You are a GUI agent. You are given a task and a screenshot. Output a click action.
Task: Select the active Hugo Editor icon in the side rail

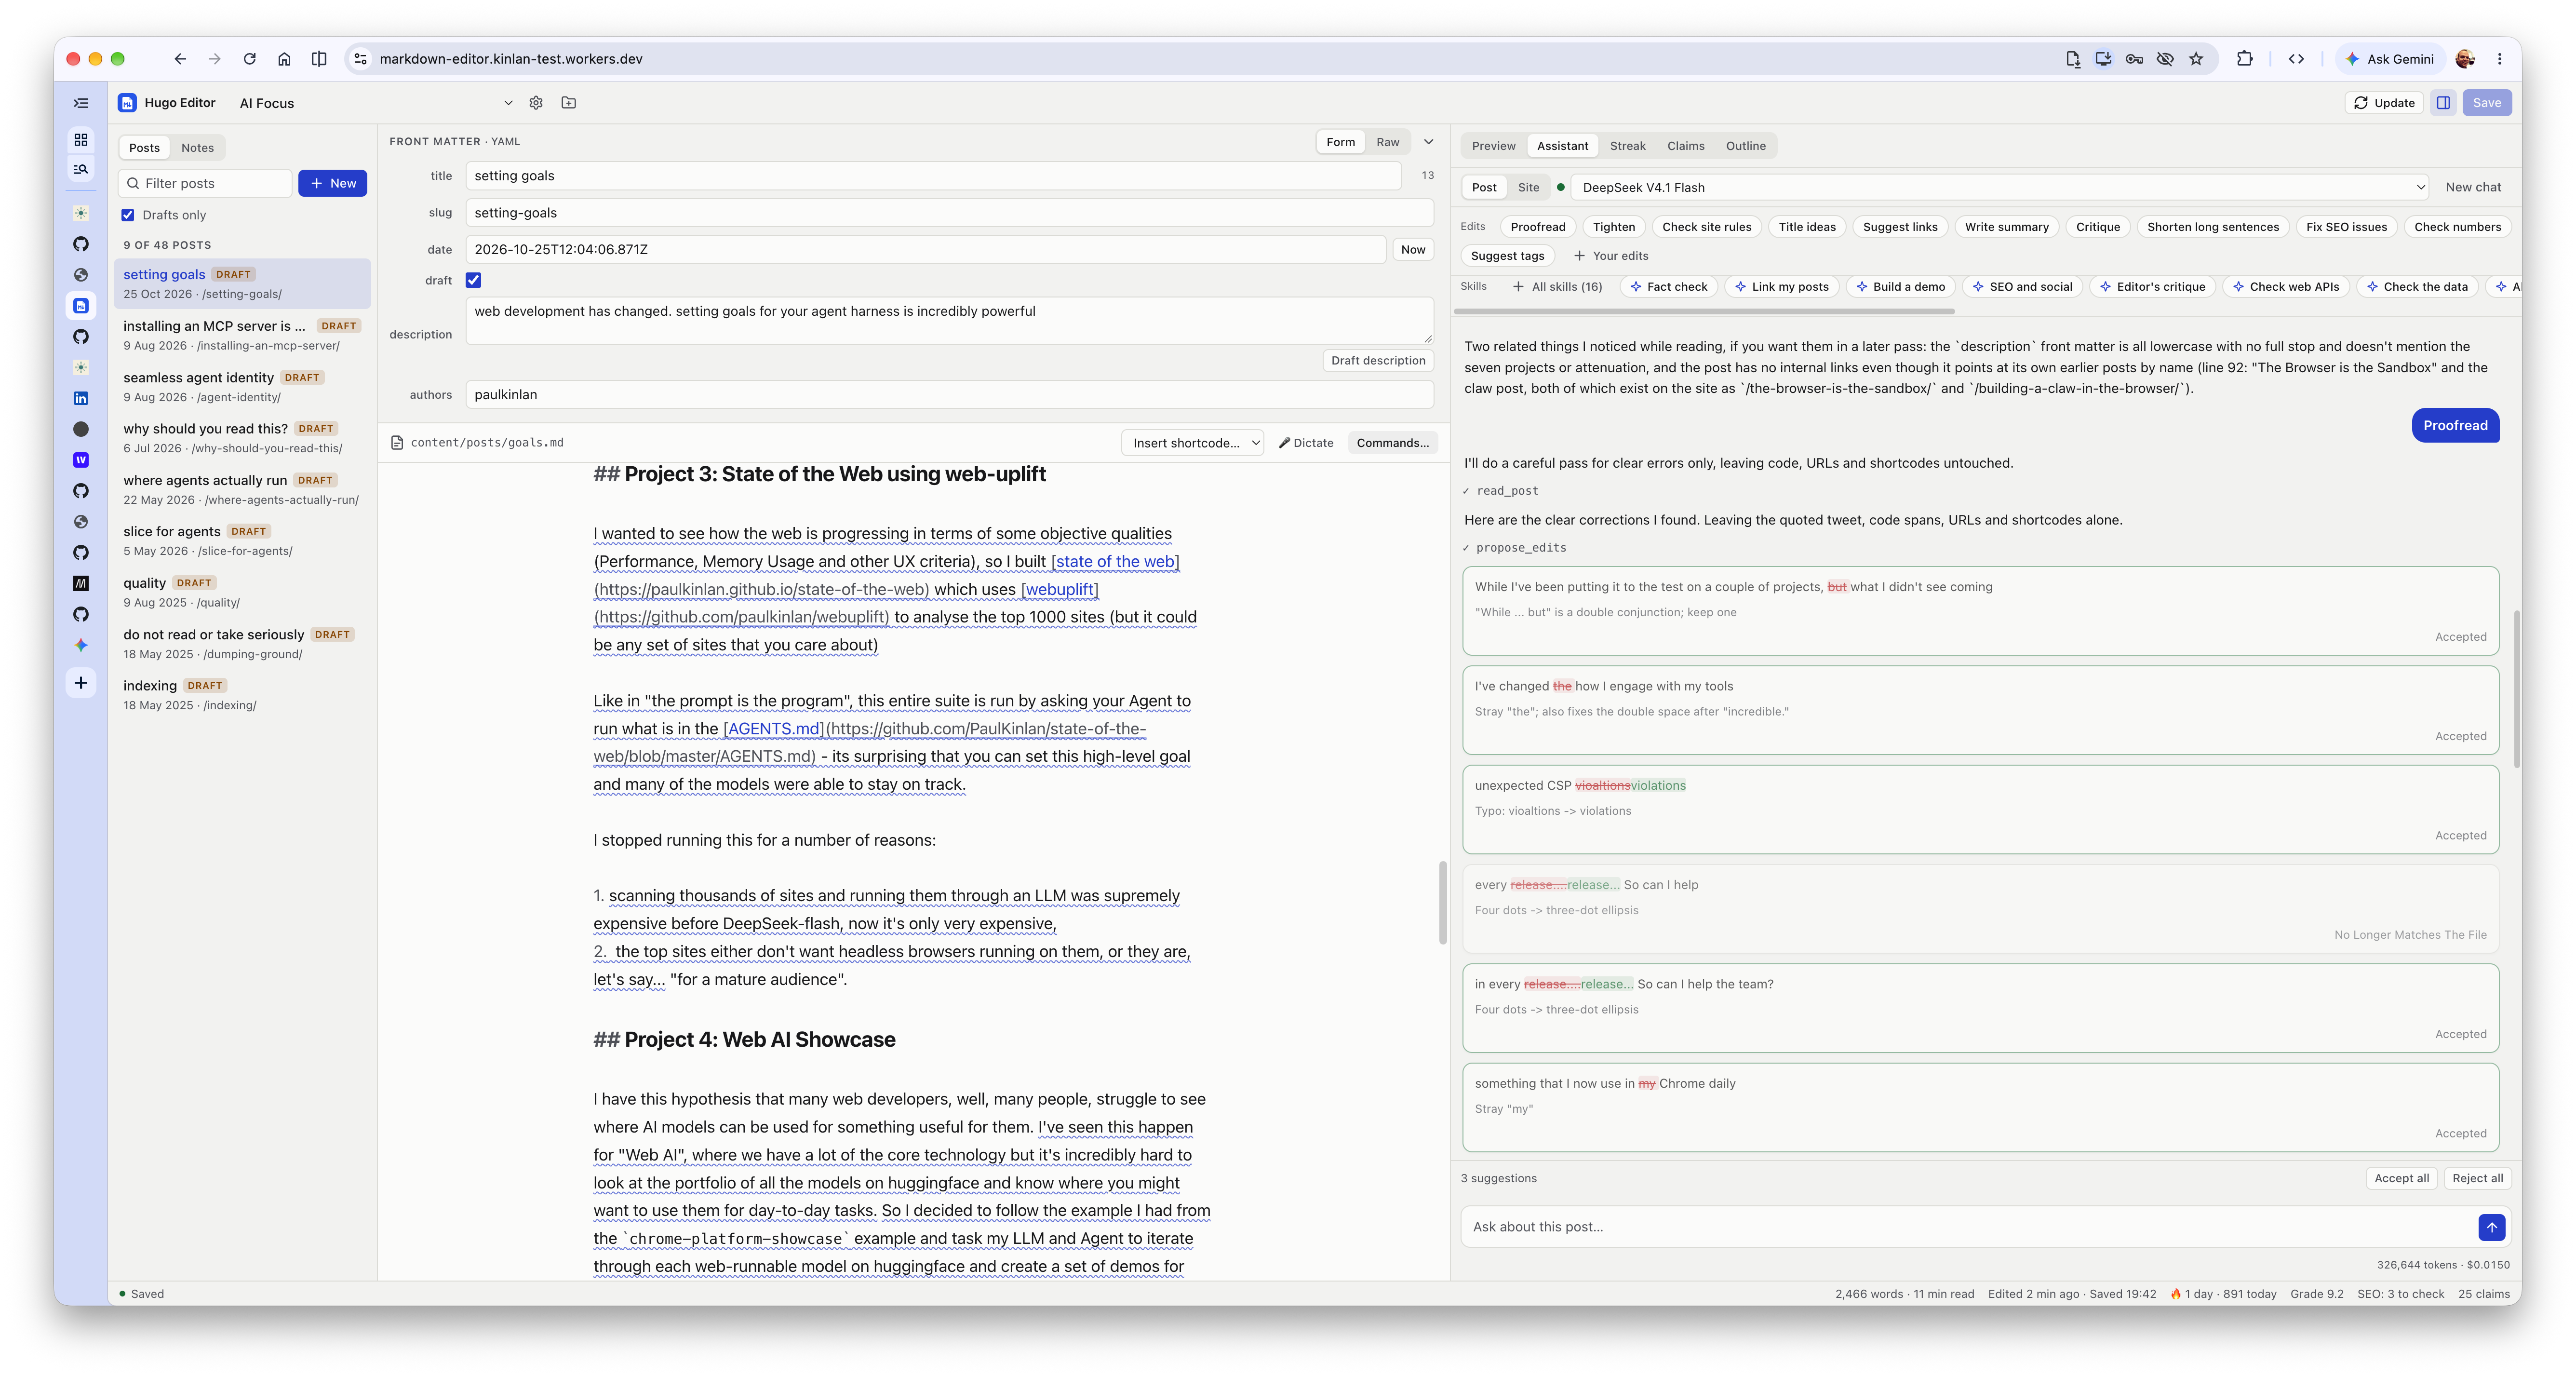tap(81, 306)
